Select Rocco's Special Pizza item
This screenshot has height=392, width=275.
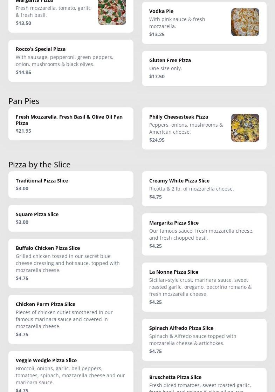[x=71, y=61]
